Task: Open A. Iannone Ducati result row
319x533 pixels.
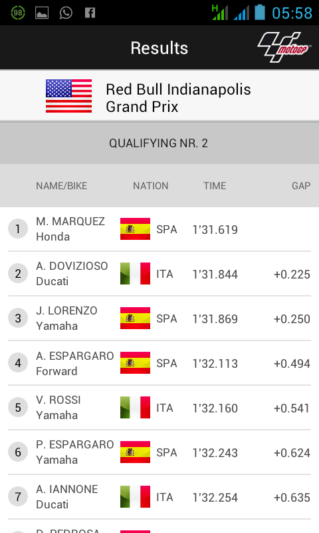Action: click(x=159, y=496)
